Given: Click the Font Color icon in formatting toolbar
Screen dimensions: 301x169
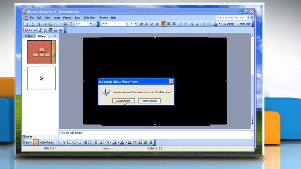Looking at the screenshot, I should pyautogui.click(x=215, y=24).
